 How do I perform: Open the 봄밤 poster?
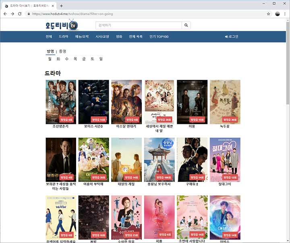click(x=93, y=217)
